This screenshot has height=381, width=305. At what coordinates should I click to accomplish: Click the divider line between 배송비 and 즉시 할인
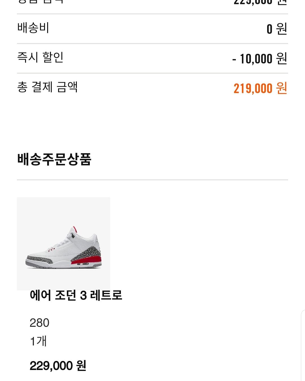pyautogui.click(x=152, y=43)
